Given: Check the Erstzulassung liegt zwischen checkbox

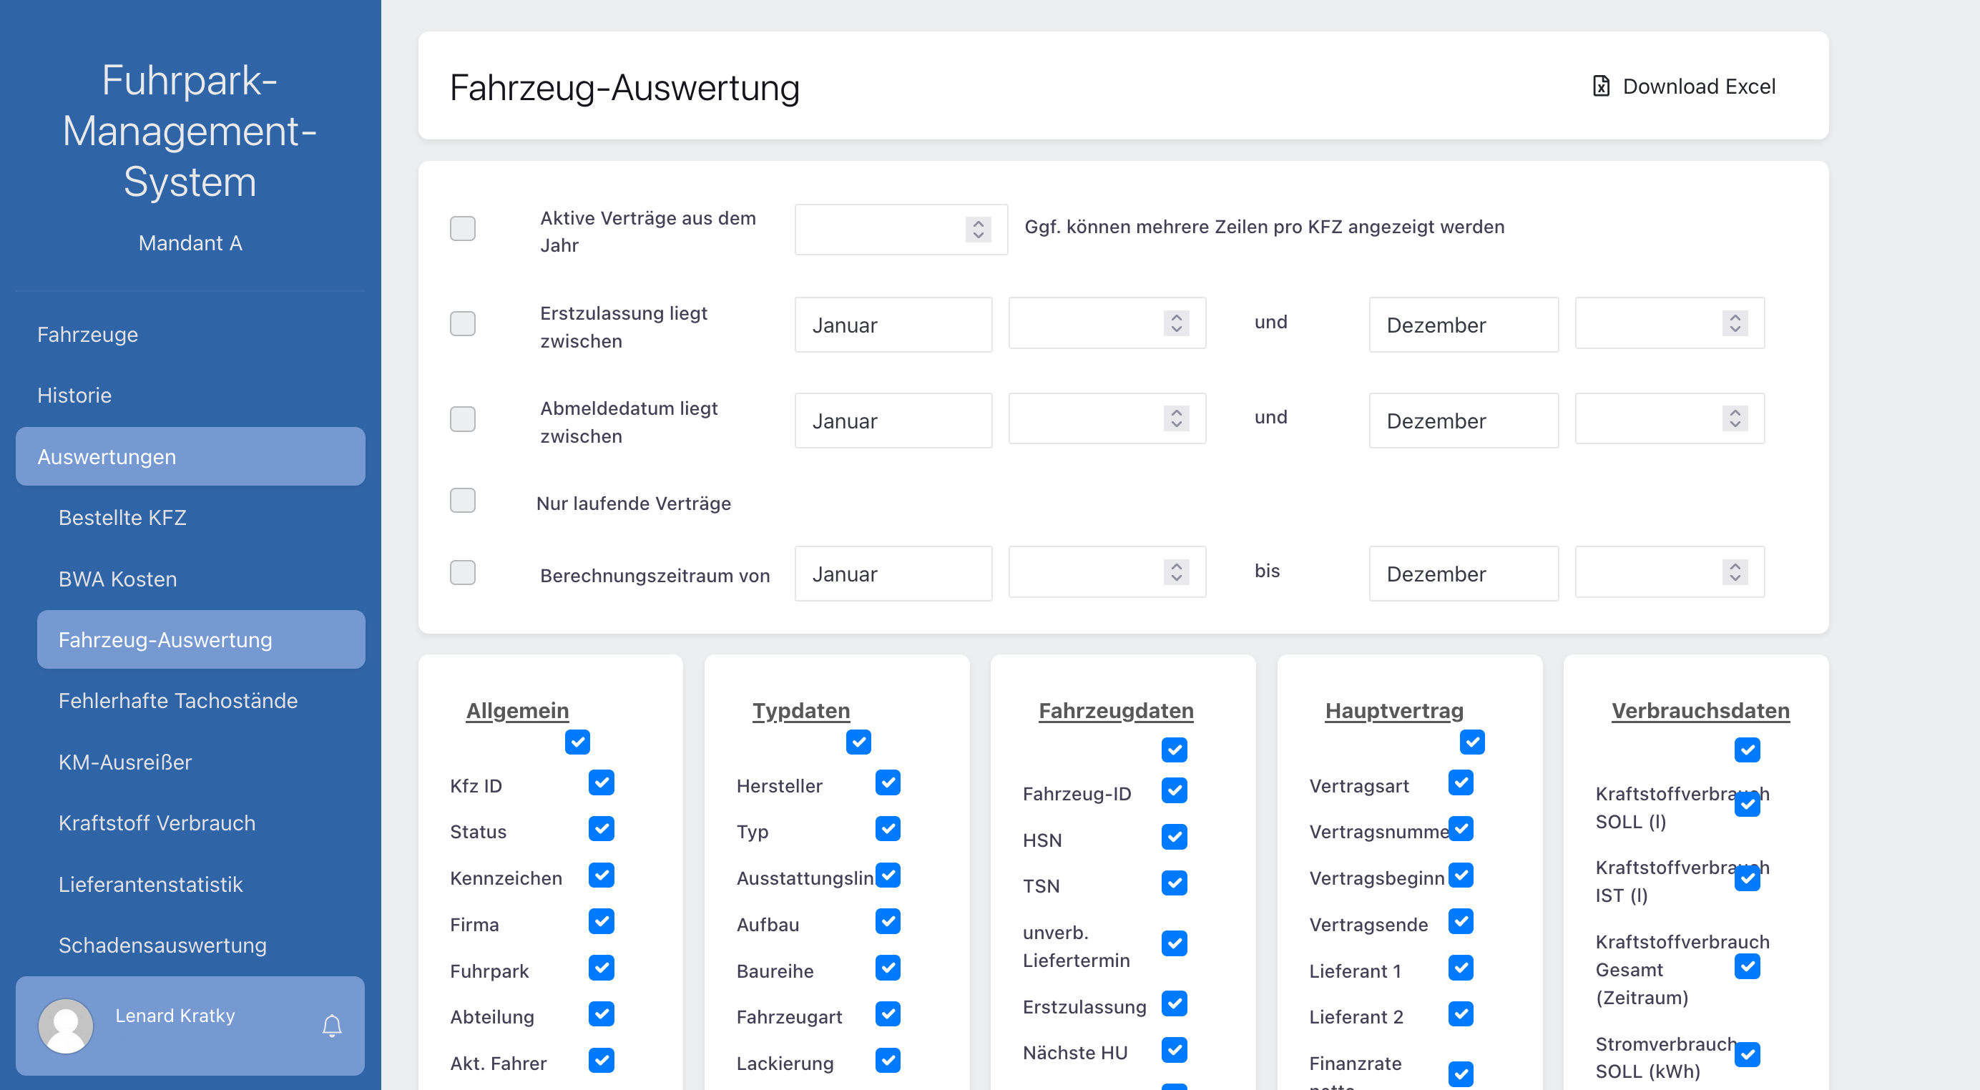Looking at the screenshot, I should [463, 323].
